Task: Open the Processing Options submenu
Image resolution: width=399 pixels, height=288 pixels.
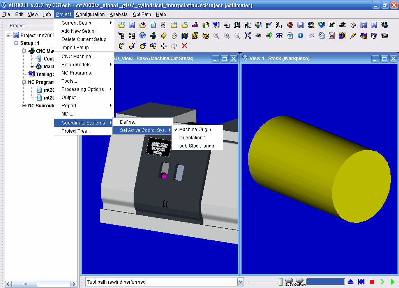Action: tap(84, 89)
